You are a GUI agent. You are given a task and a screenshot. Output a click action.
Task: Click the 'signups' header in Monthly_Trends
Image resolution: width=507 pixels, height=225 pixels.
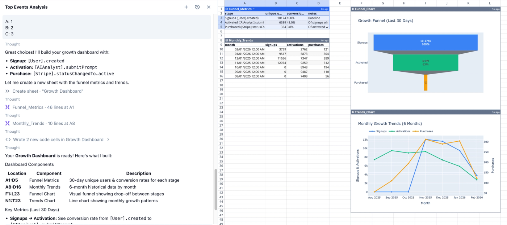(x=276, y=45)
